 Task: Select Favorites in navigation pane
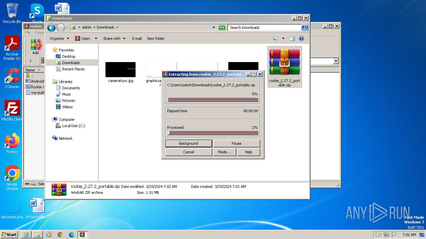(x=66, y=50)
